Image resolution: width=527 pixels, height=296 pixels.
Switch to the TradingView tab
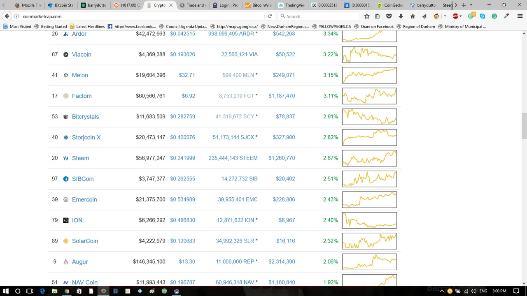click(x=291, y=5)
